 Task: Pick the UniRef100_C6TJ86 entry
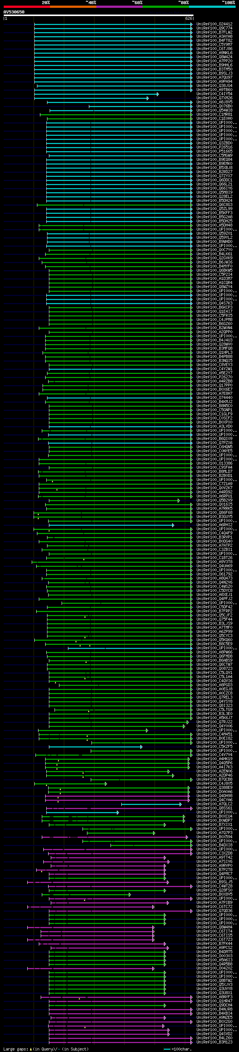point(214,49)
